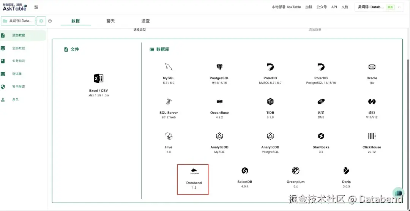Choose the TiDB icon
The height and width of the screenshot is (211, 410).
click(x=270, y=101)
